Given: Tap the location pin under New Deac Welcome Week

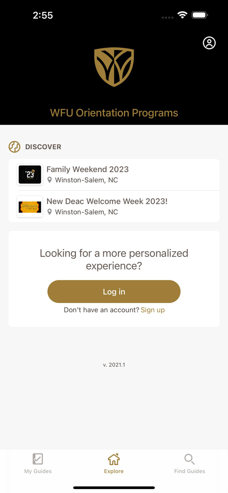Looking at the screenshot, I should point(50,212).
